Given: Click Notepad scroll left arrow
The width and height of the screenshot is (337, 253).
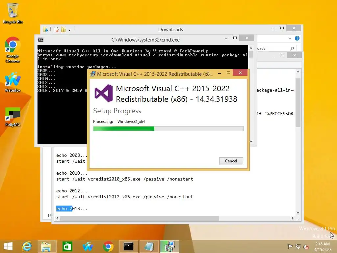Looking at the screenshot, I should [57, 218].
